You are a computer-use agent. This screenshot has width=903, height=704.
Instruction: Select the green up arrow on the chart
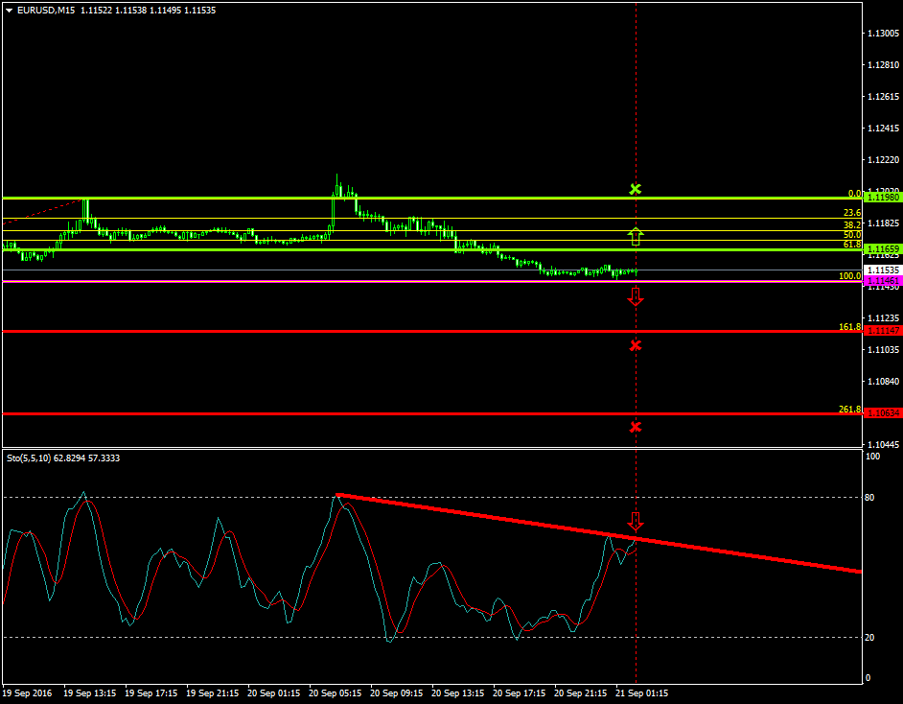pos(636,236)
